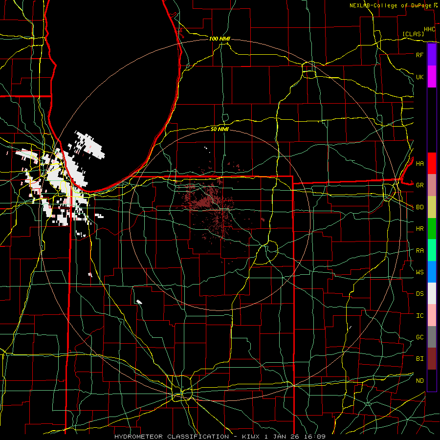
Task: Click the 'HA' legend label
Action: pos(419,163)
